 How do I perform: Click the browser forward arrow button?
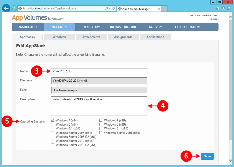coord(14,8)
